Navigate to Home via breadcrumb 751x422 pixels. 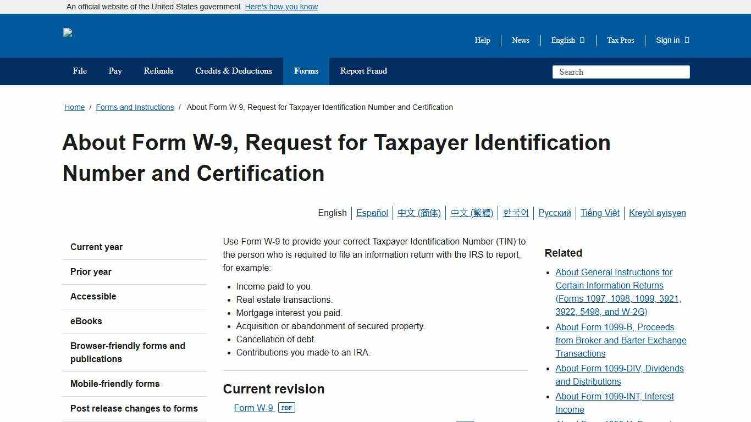coord(74,107)
